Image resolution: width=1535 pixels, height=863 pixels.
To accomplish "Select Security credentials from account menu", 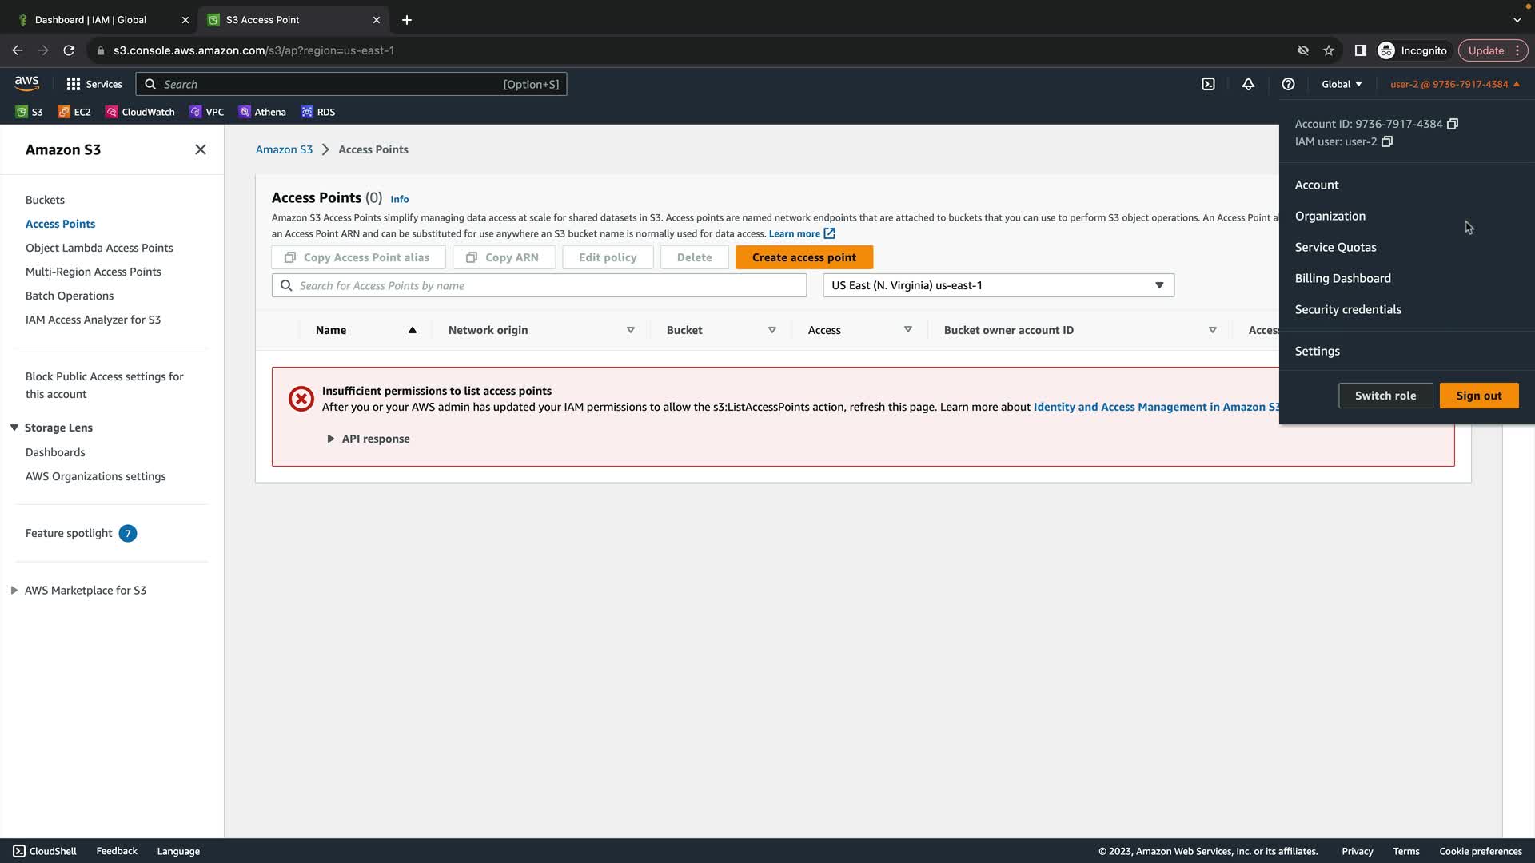I will (1348, 309).
